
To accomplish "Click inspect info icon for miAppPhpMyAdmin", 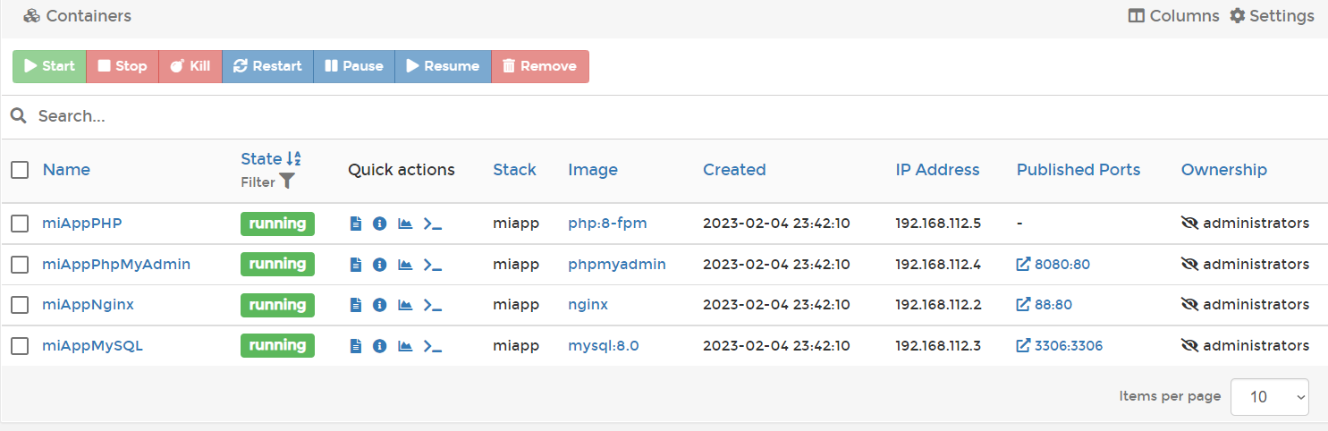I will coord(379,265).
